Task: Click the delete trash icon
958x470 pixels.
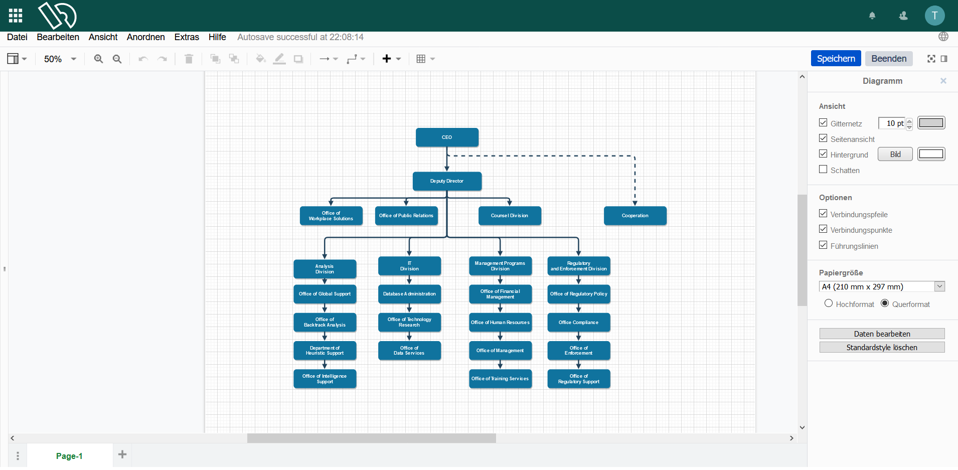Action: 189,59
